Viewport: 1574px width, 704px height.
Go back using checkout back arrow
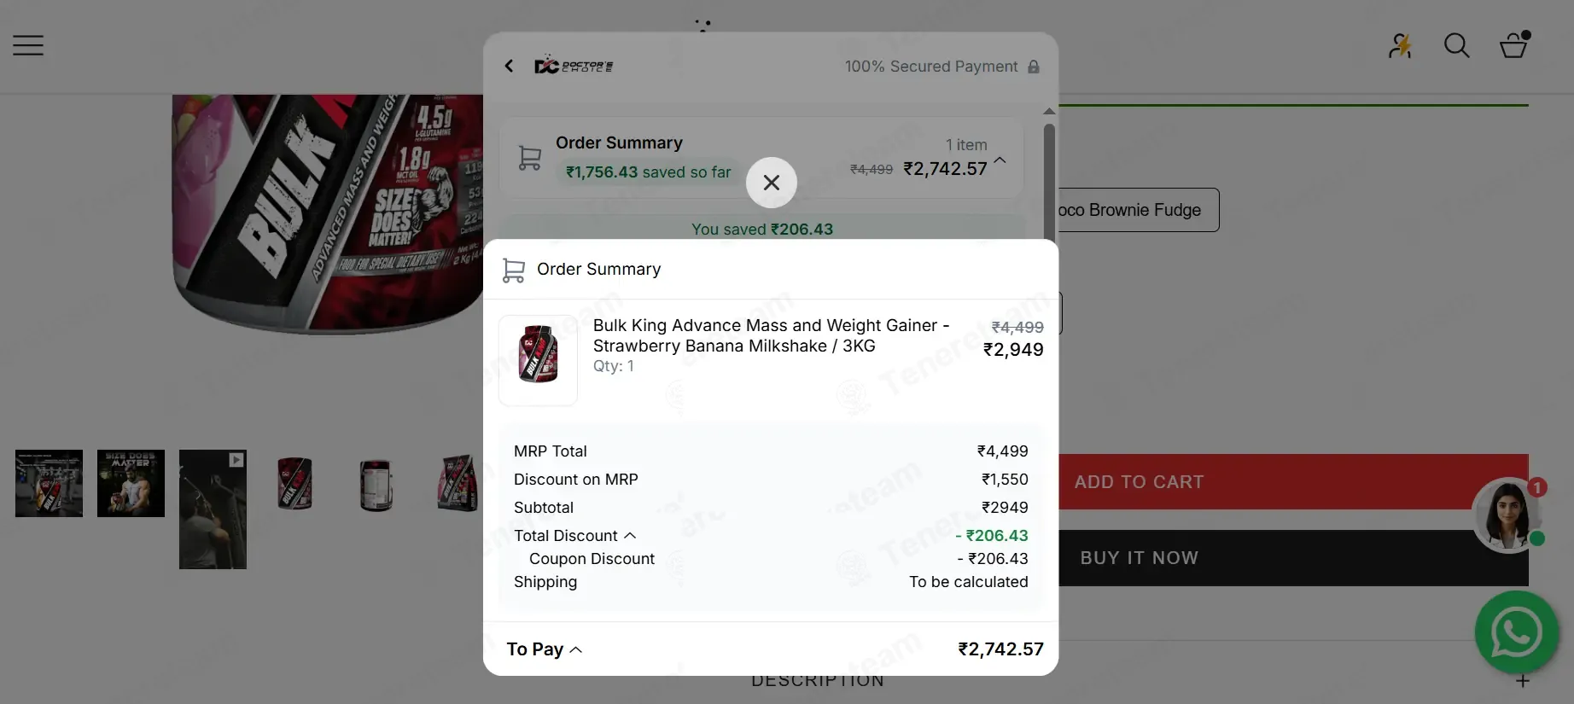point(510,66)
